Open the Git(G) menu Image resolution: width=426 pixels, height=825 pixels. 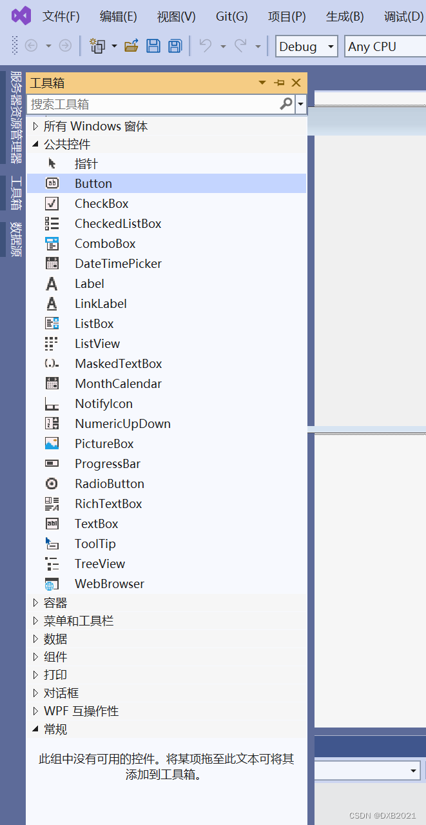click(232, 17)
